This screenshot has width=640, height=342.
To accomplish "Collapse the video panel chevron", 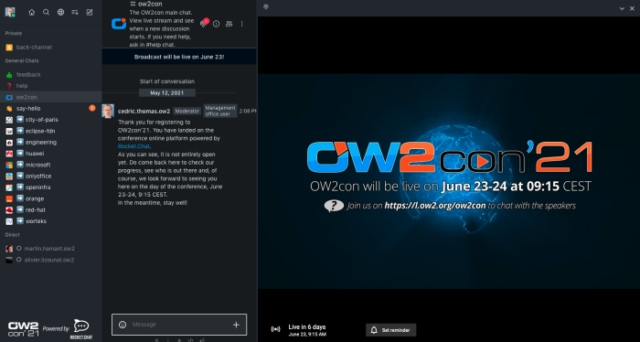I will [x=622, y=8].
